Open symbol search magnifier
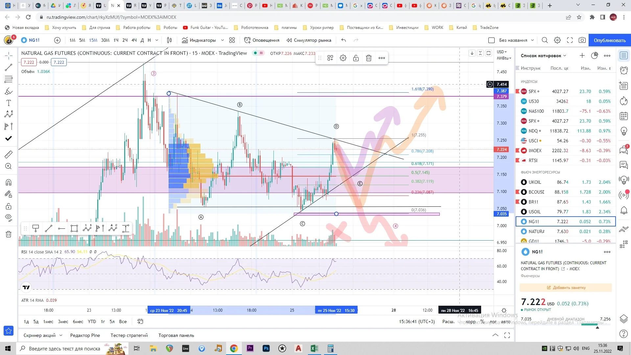The width and height of the screenshot is (631, 355). pyautogui.click(x=545, y=40)
